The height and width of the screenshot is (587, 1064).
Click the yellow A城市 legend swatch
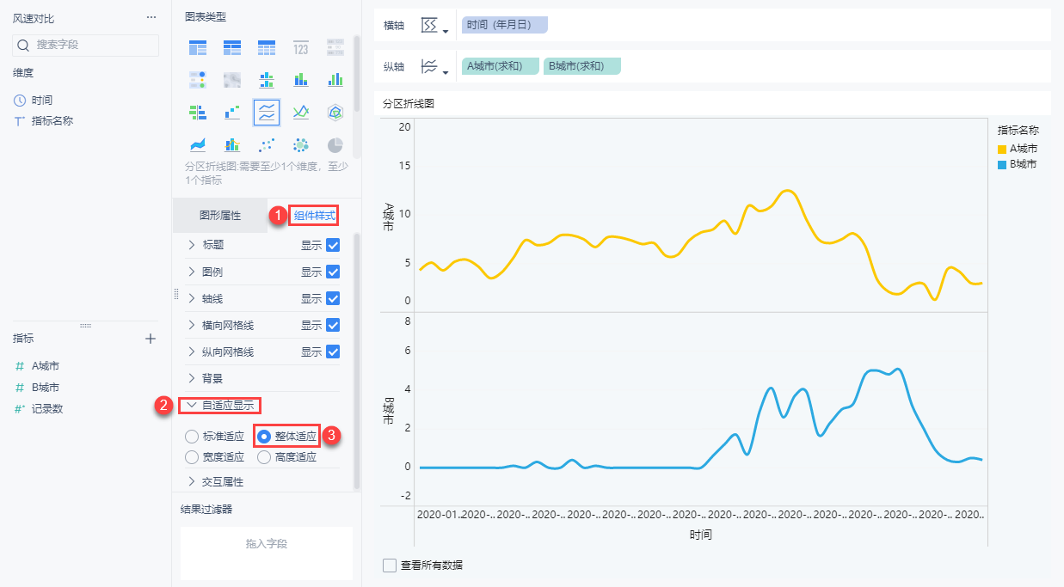click(1002, 149)
